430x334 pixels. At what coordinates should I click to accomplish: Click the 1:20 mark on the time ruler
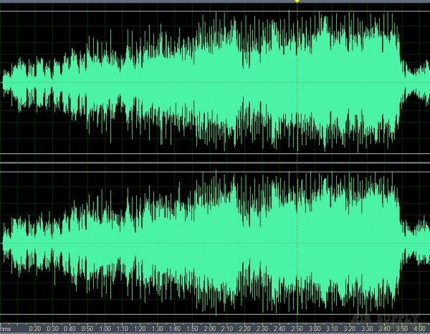(140, 328)
